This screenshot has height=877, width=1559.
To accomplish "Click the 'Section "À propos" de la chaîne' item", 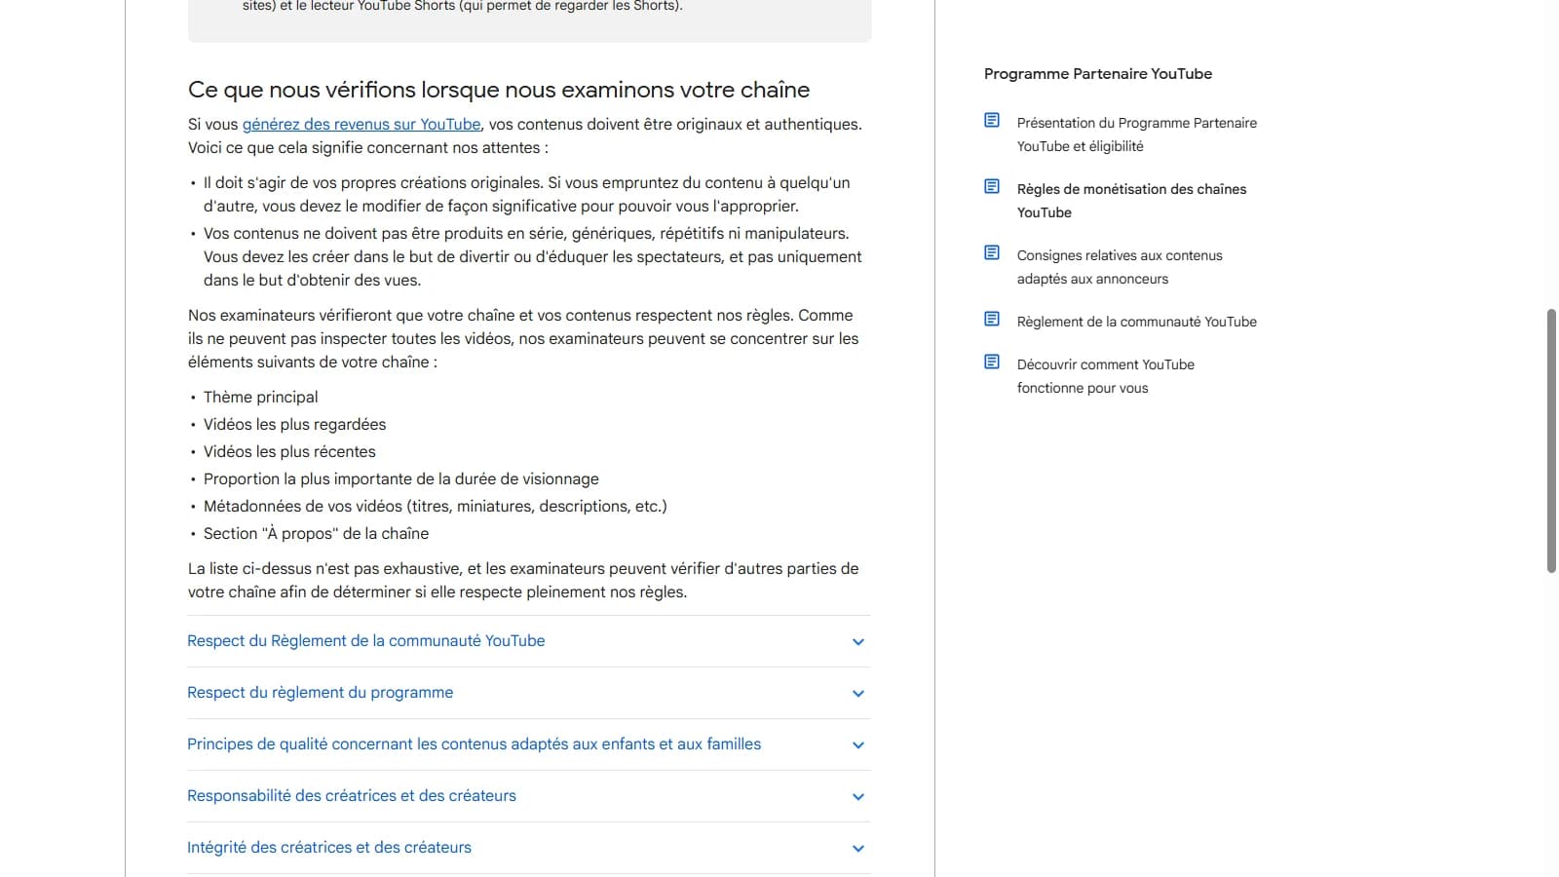I will coord(317,533).
